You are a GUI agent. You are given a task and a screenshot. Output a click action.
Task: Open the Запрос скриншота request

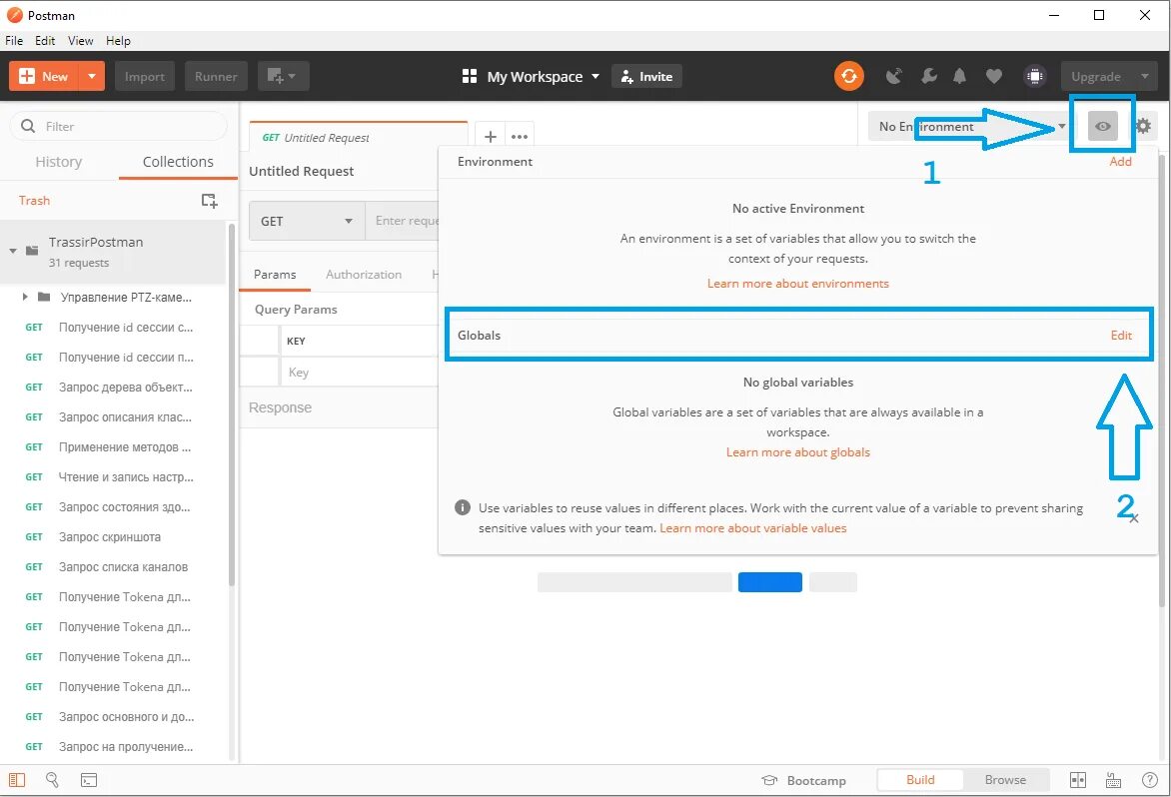[110, 536]
